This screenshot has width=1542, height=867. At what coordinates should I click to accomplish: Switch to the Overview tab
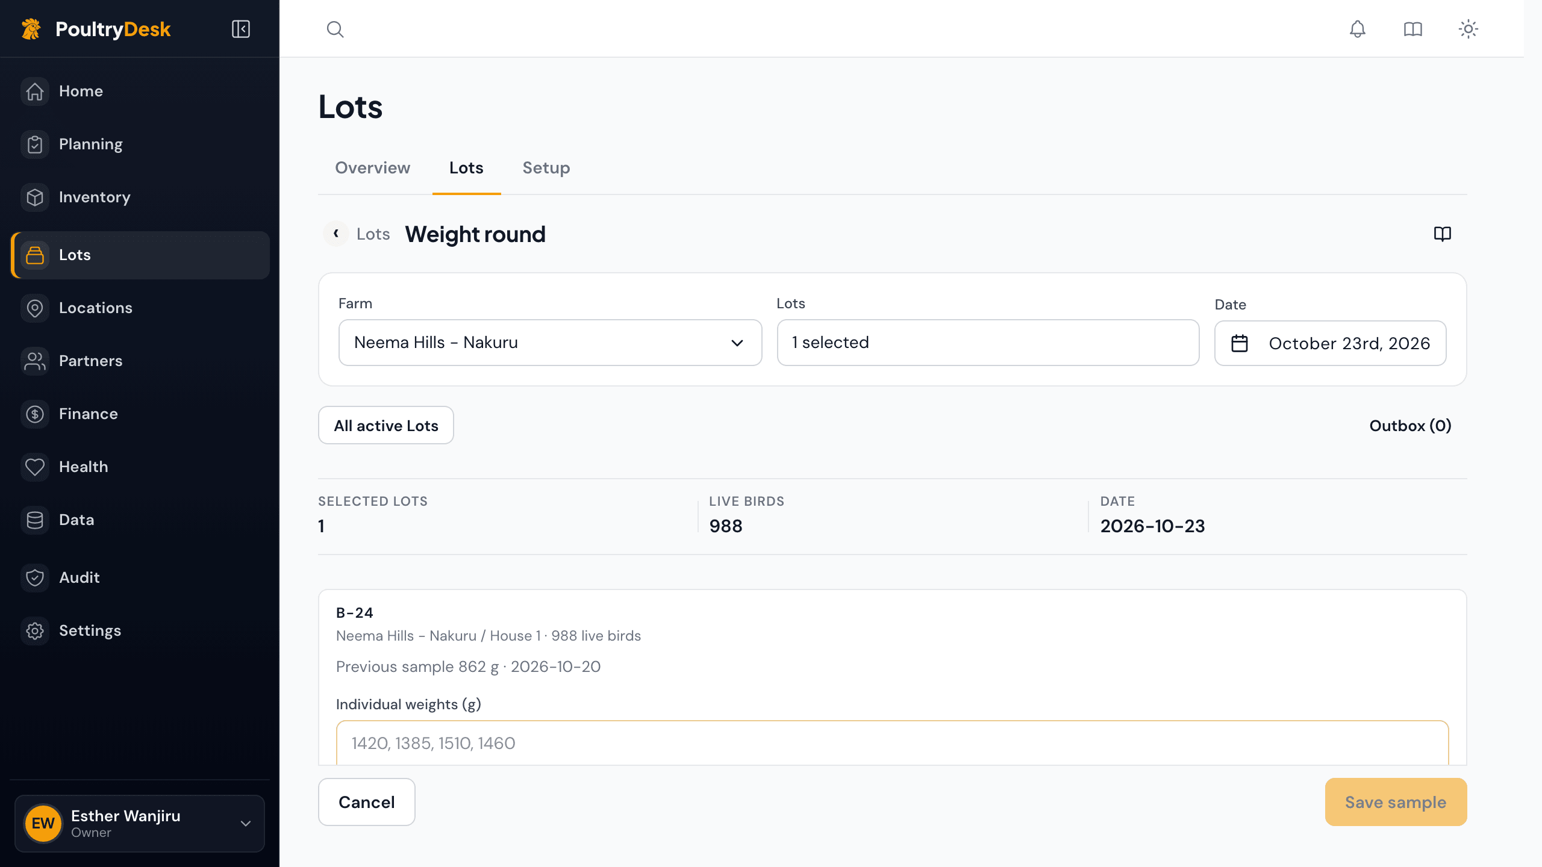click(x=373, y=168)
